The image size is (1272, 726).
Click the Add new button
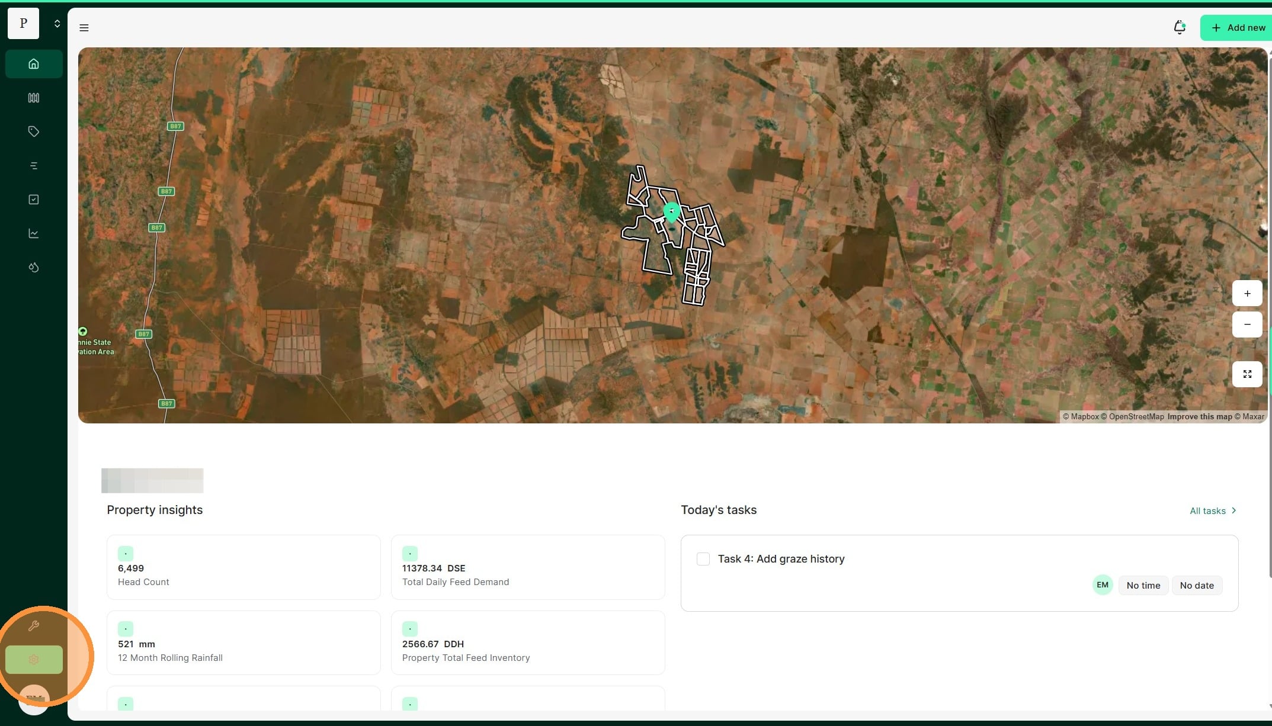pos(1237,28)
